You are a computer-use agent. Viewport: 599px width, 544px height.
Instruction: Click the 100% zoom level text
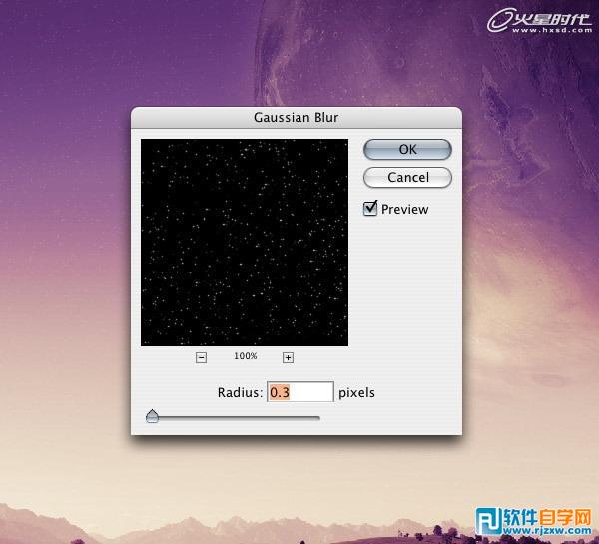(x=245, y=356)
